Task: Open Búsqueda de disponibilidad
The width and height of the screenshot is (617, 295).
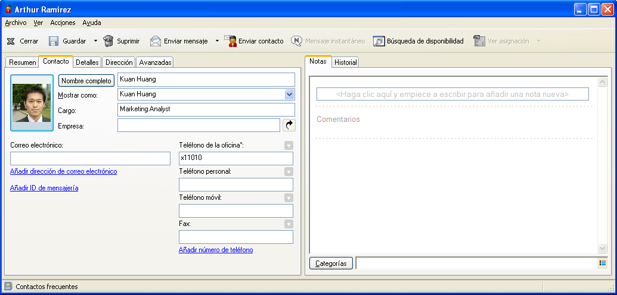Action: point(418,41)
